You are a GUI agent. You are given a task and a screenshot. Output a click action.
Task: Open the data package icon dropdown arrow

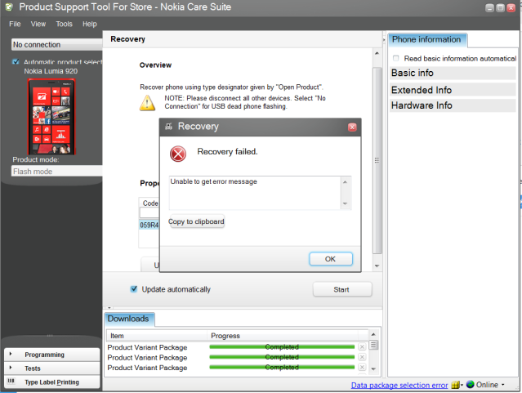[462, 385]
